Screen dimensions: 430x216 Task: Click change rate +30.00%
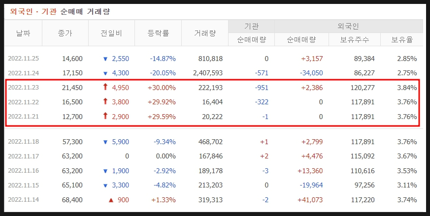click(x=162, y=88)
